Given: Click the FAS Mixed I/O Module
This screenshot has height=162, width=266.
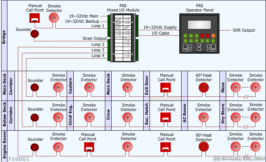Looking at the screenshot, I should point(123,38).
